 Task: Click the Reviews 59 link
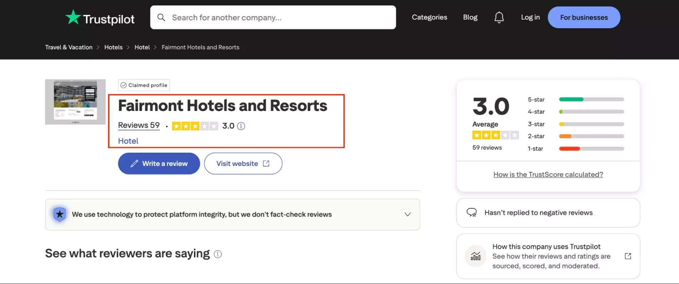138,125
